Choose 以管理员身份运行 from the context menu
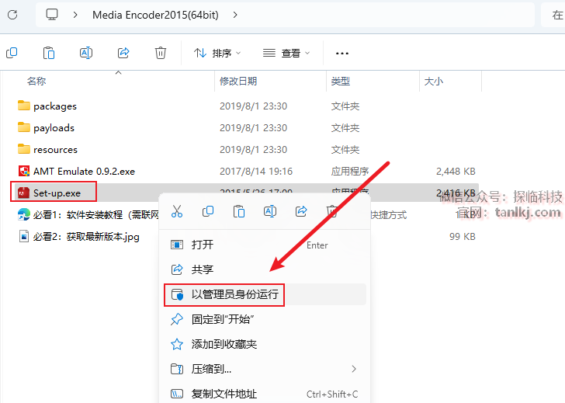The width and height of the screenshot is (565, 403). (x=265, y=294)
